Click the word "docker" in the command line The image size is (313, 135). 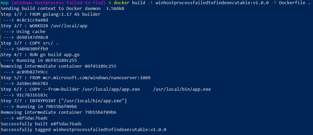click(x=121, y=3)
